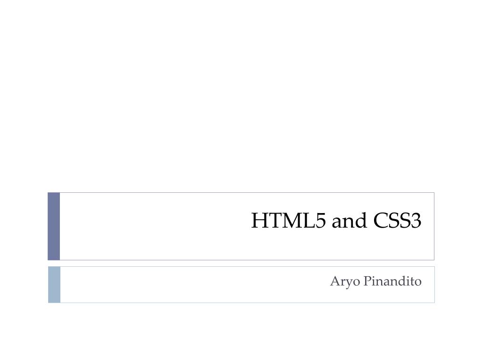
Task: Select the word CSS3 in the title
Action: 397,221
